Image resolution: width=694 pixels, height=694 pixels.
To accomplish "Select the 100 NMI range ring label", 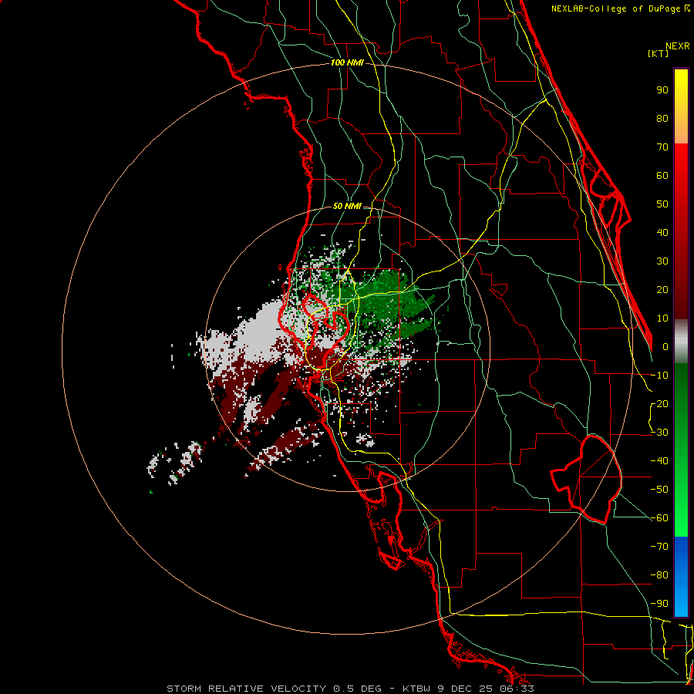I will [x=348, y=62].
